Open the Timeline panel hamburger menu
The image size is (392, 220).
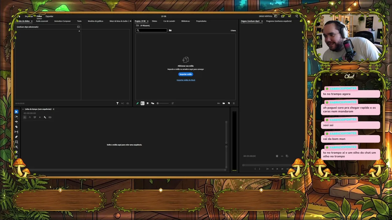pyautogui.click(x=53, y=109)
